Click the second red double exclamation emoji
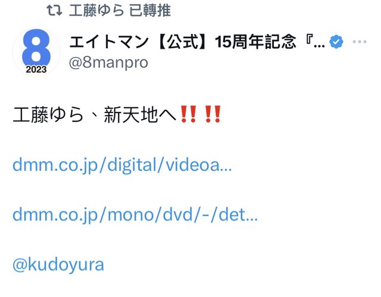The image size is (381, 297). click(x=213, y=114)
